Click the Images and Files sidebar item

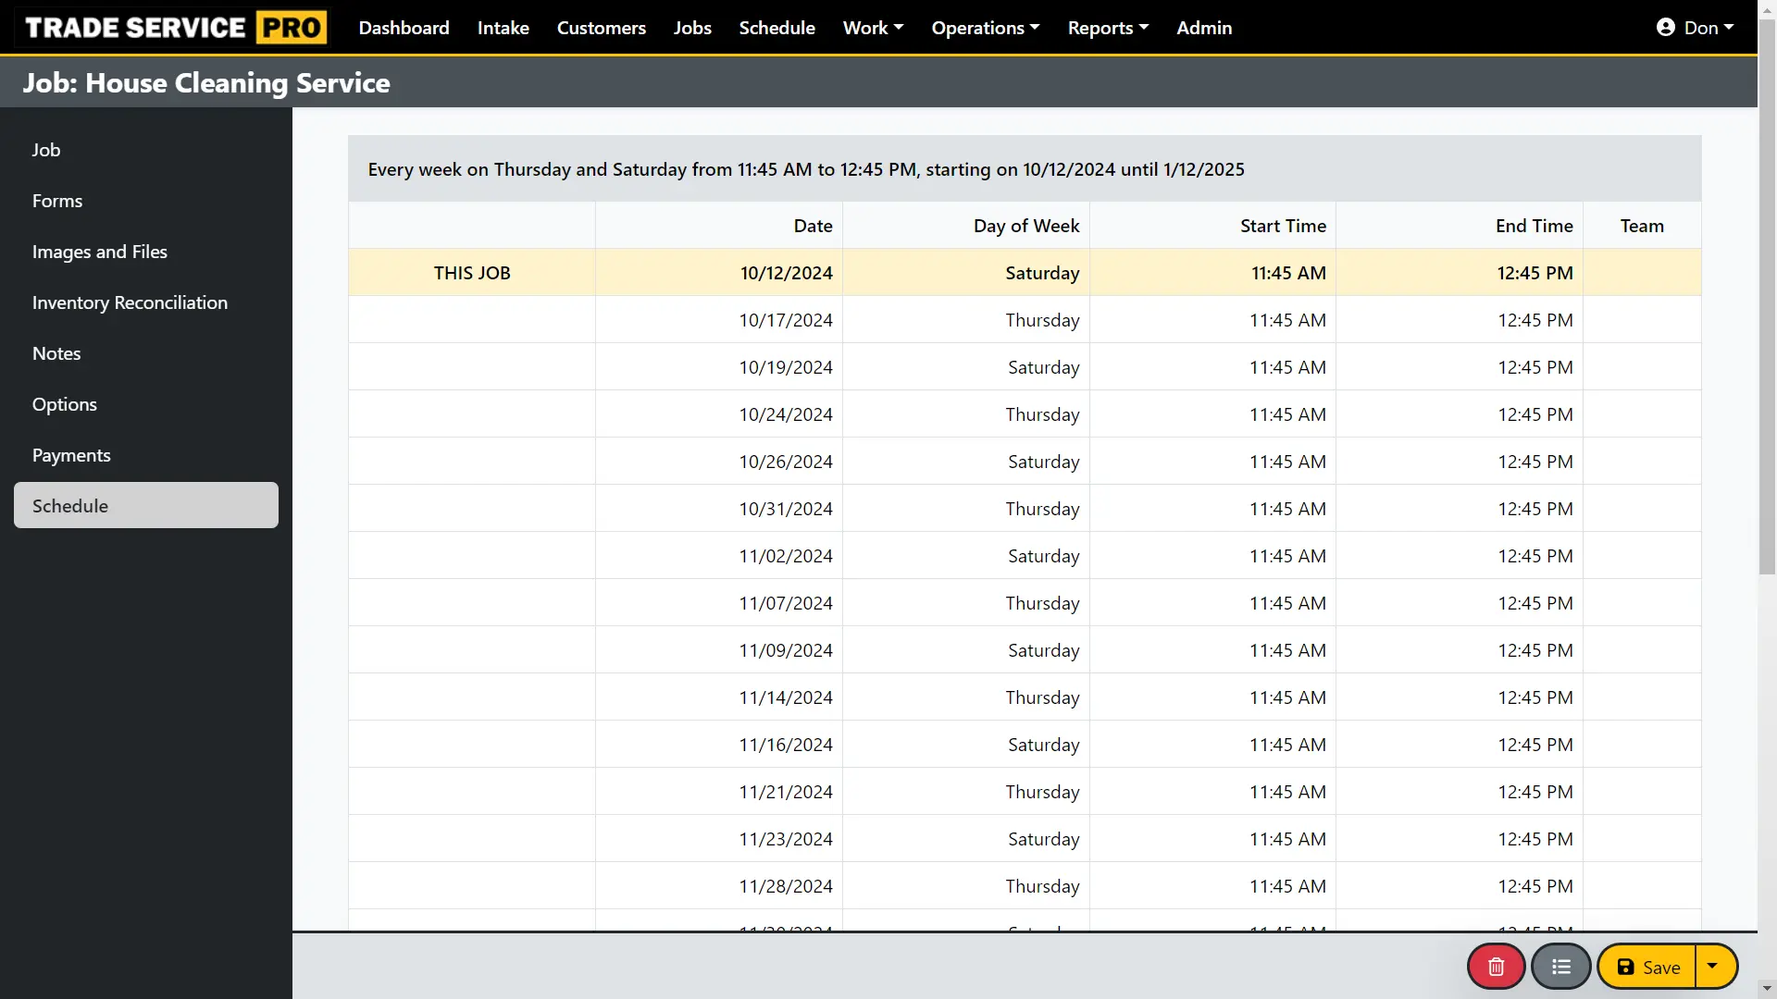pyautogui.click(x=99, y=252)
